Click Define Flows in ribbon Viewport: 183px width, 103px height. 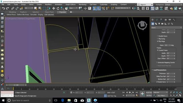(11, 15)
